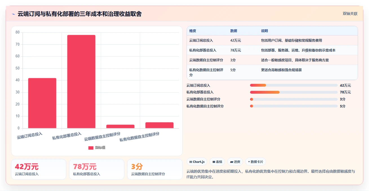Click the lightning icon beside the page title

pyautogui.click(x=13, y=14)
